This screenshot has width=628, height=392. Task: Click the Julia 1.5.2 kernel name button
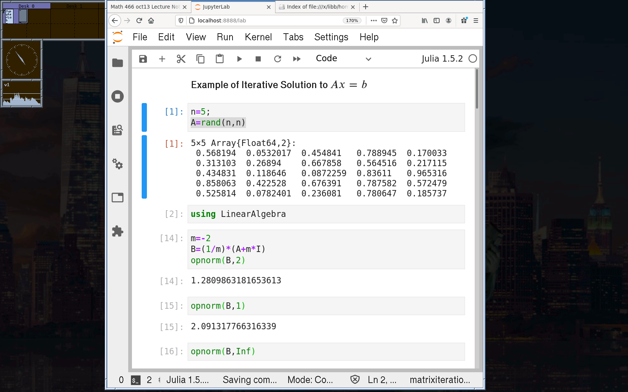click(442, 59)
